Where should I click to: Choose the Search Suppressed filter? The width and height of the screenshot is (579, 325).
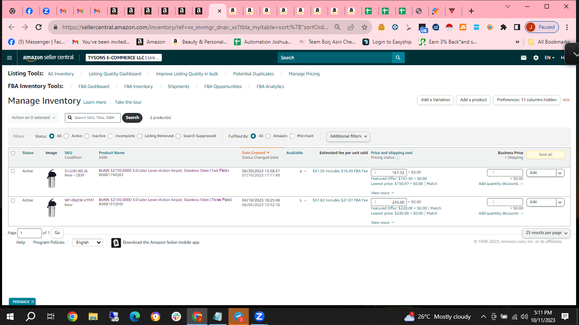tap(178, 136)
